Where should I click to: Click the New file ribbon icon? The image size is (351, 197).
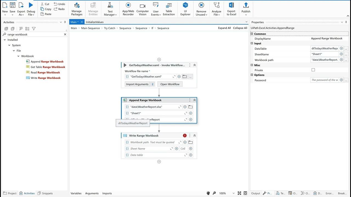5,5
